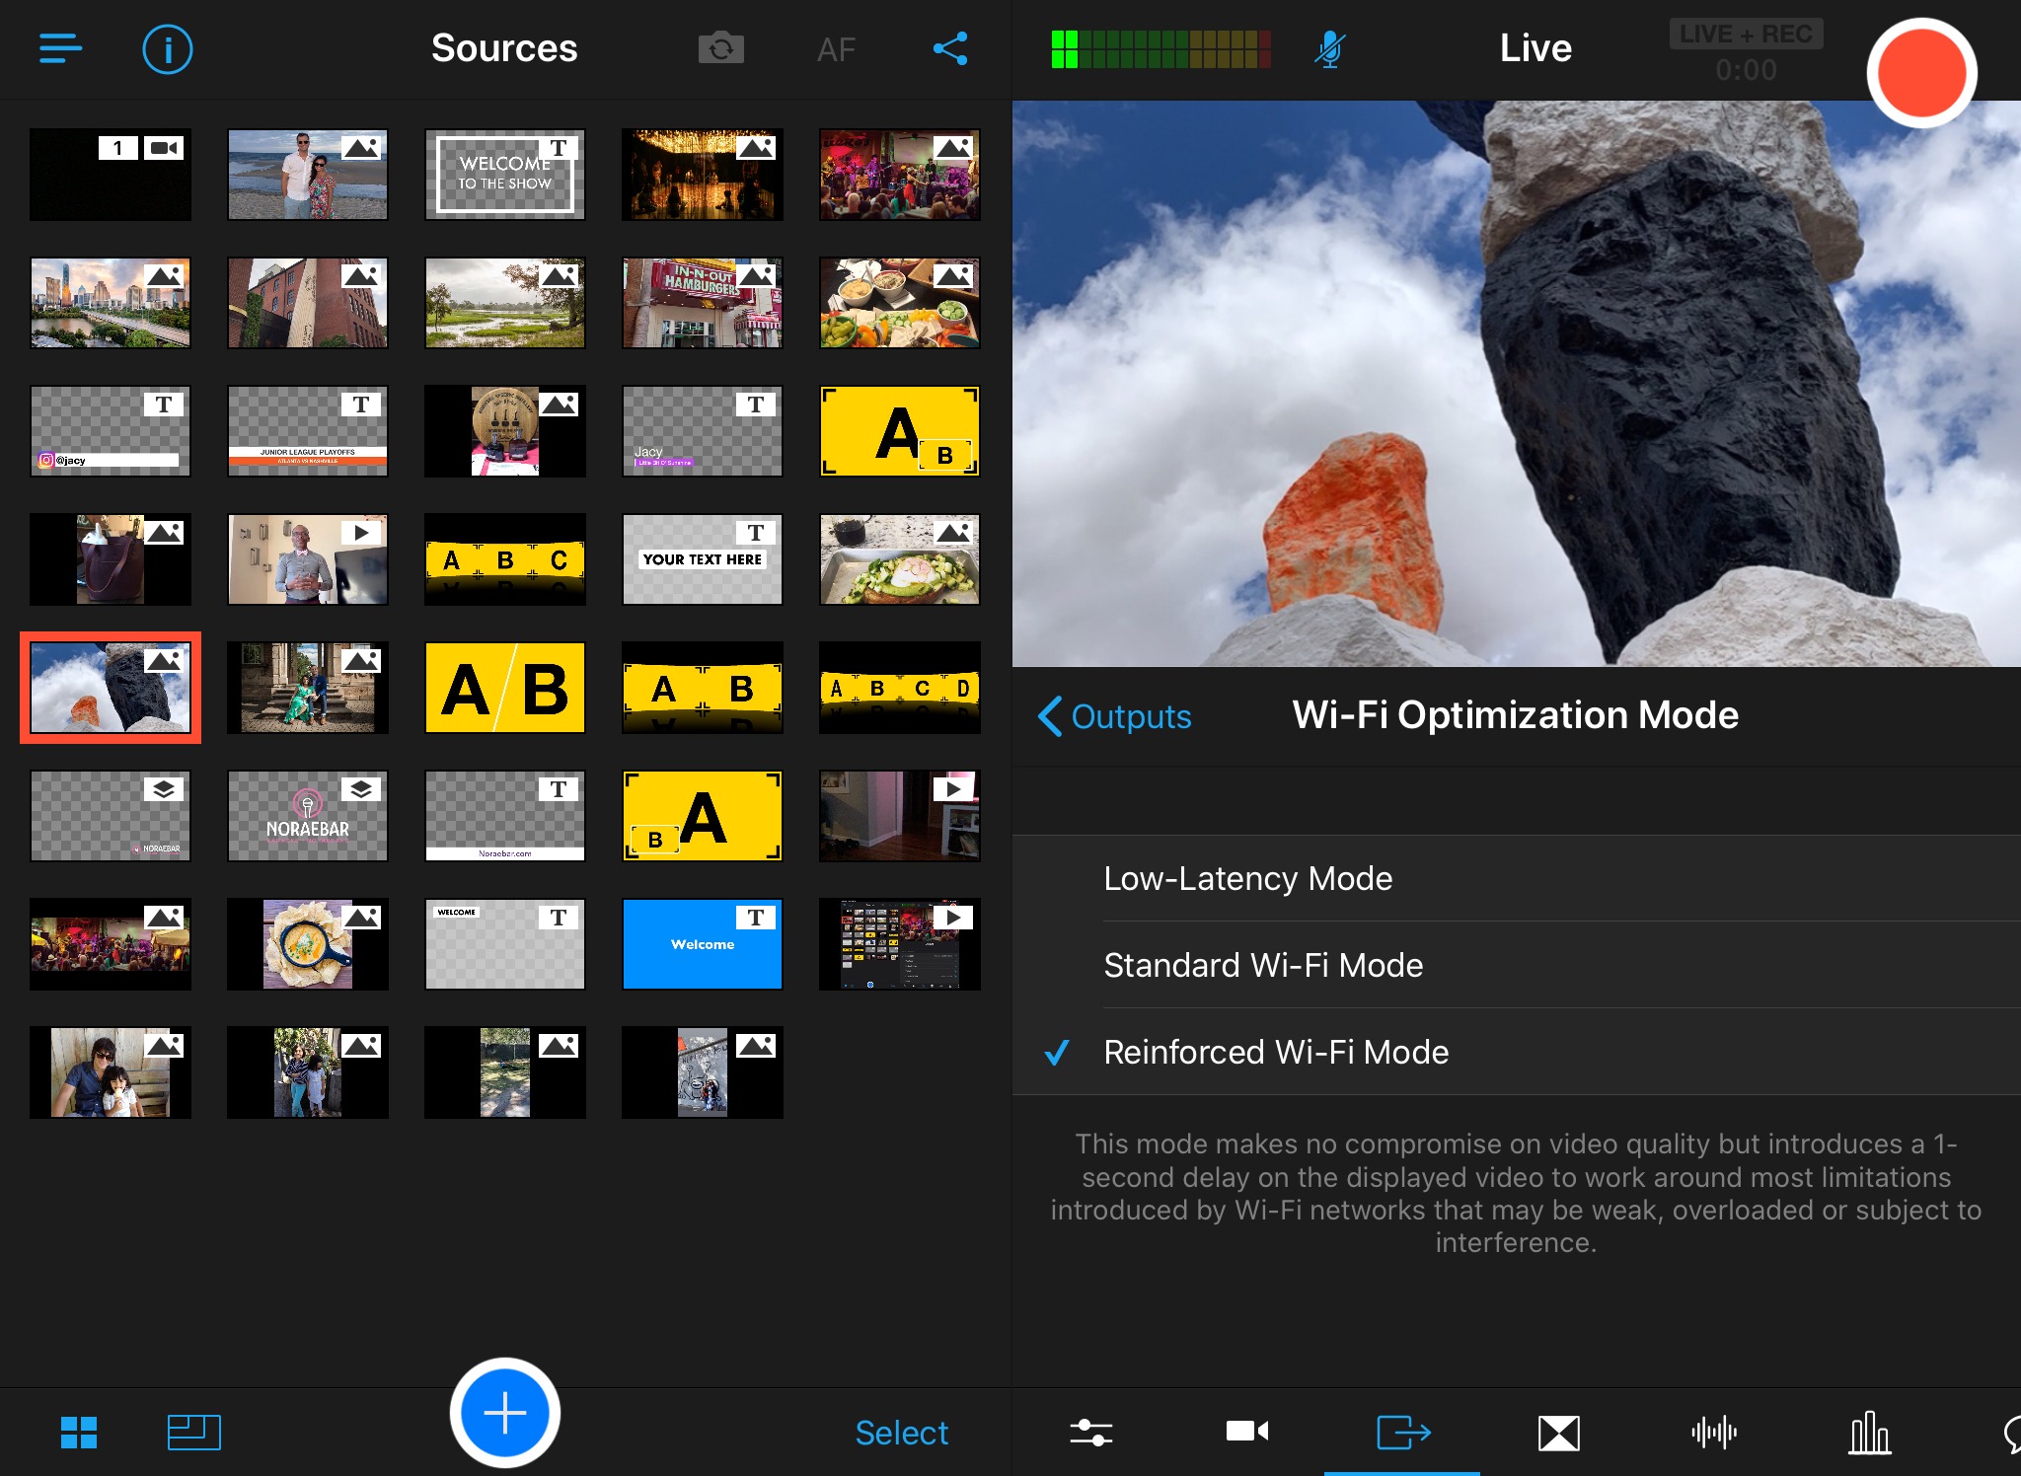Select the avocado toast food photo
The image size is (2021, 1476).
(x=900, y=559)
